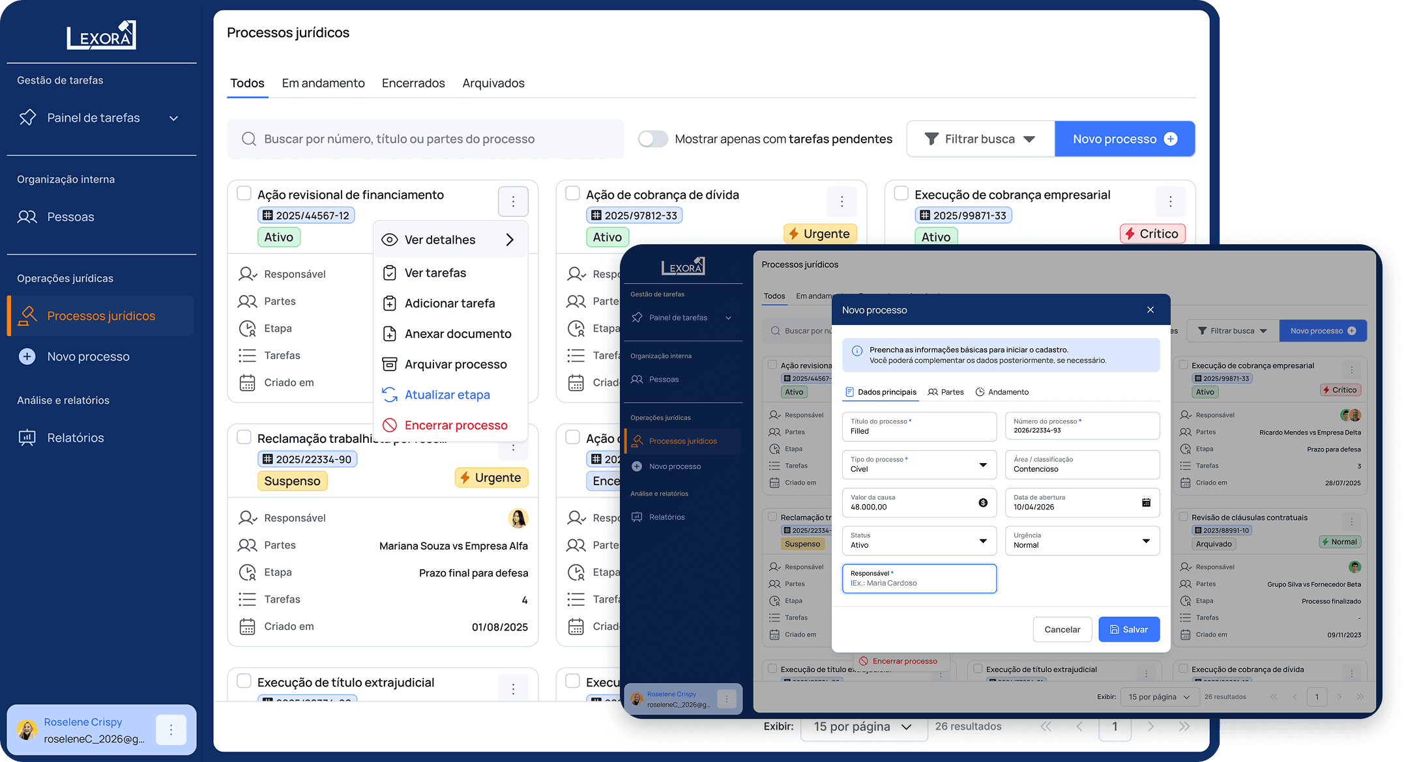Open options for Revisão de cláusulas contratuais card

point(1351,522)
